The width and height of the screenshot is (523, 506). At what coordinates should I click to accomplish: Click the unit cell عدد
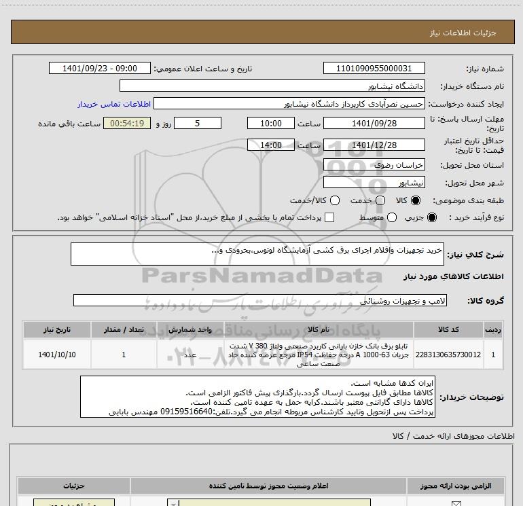[190, 355]
